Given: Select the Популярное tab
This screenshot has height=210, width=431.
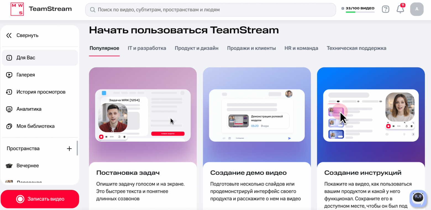Looking at the screenshot, I should tap(104, 48).
